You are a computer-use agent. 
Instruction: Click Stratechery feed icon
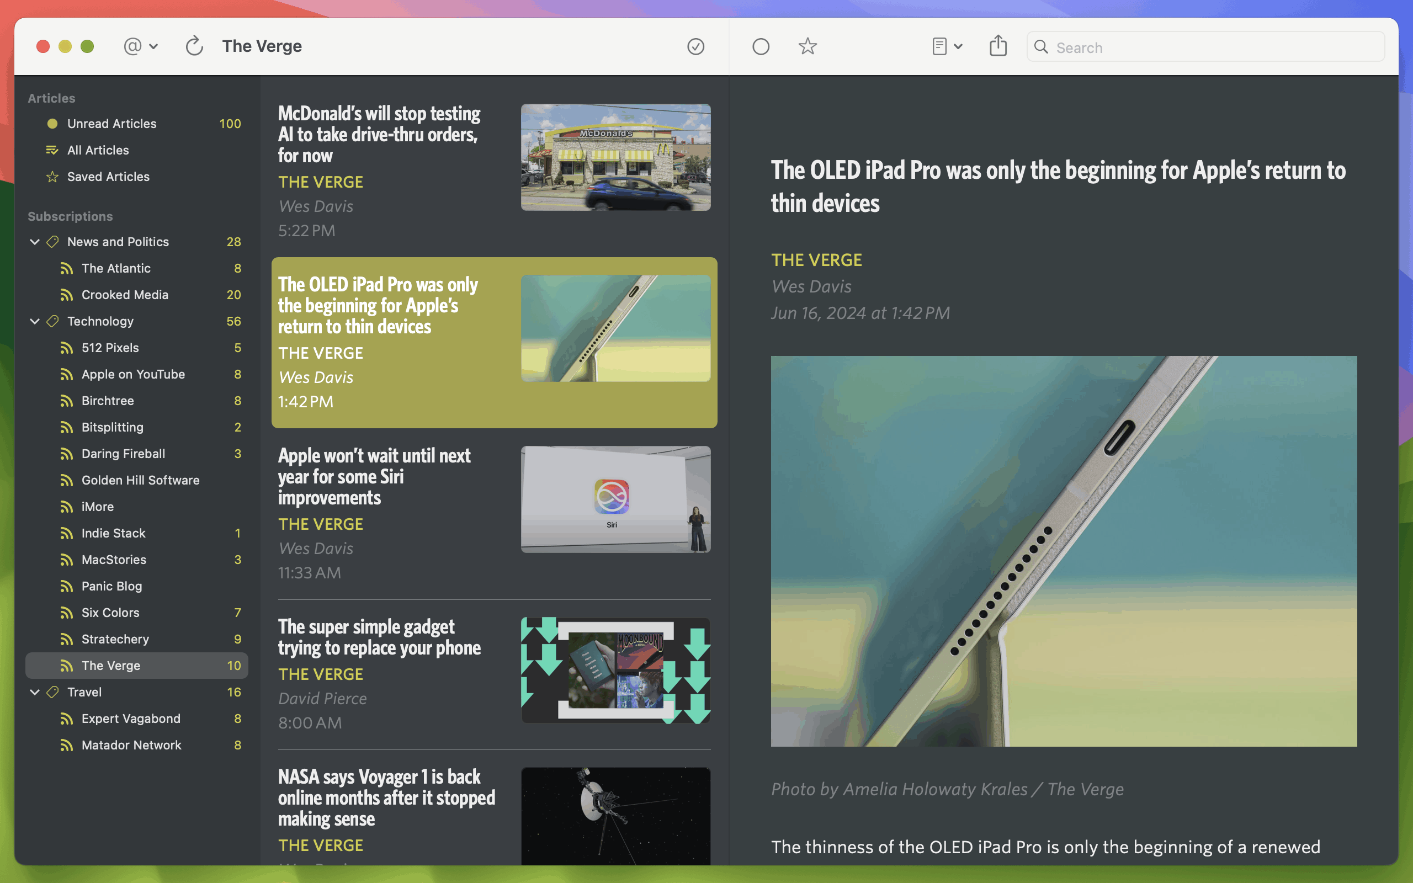pyautogui.click(x=67, y=640)
